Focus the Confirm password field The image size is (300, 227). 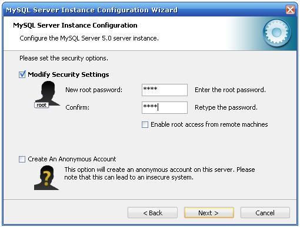click(165, 107)
